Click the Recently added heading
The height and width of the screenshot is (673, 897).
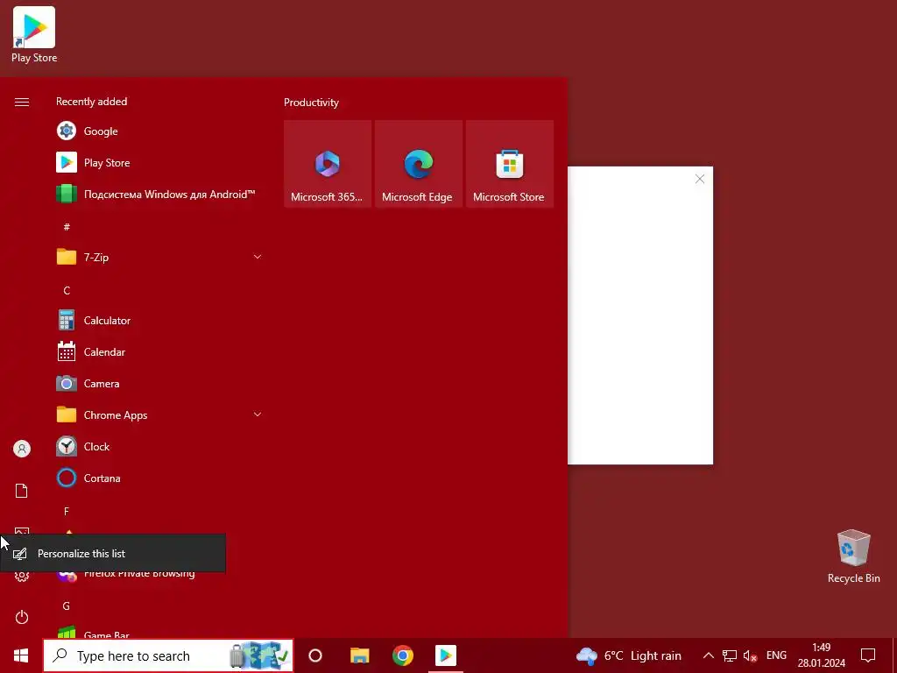(91, 102)
